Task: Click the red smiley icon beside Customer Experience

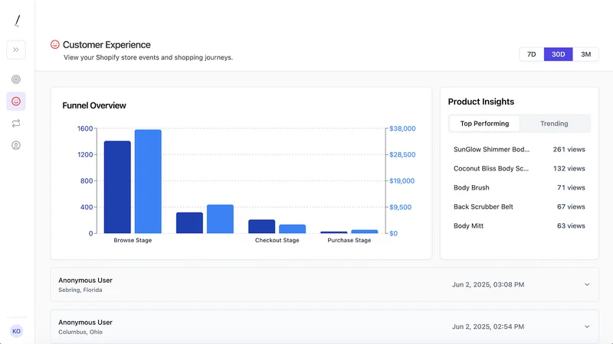Action: pyautogui.click(x=55, y=44)
